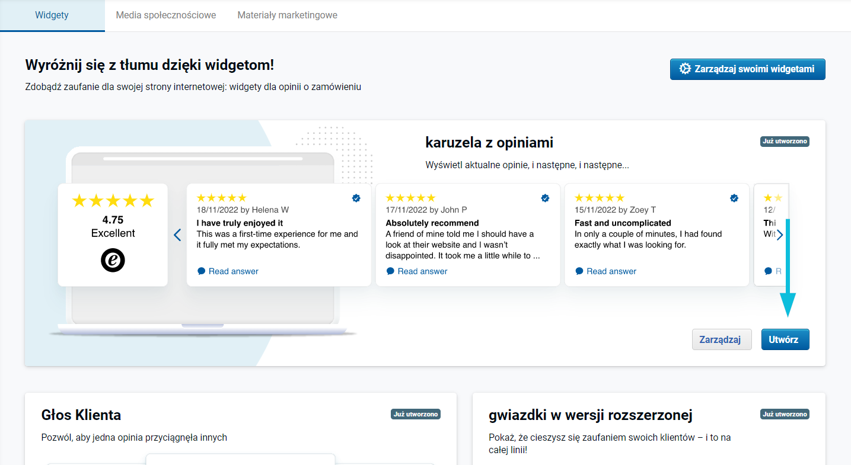
Task: Go to previous review with left chevron
Action: 177,235
